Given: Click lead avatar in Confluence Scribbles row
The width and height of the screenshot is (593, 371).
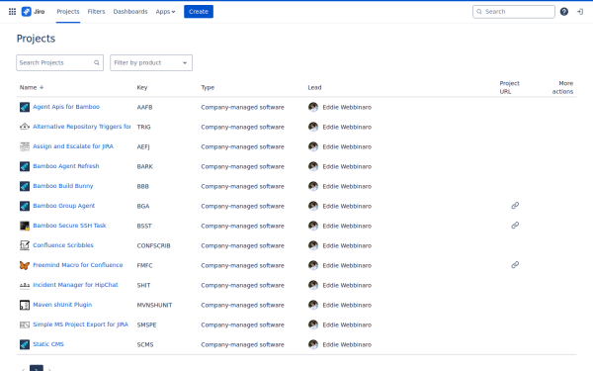Looking at the screenshot, I should click(x=313, y=245).
